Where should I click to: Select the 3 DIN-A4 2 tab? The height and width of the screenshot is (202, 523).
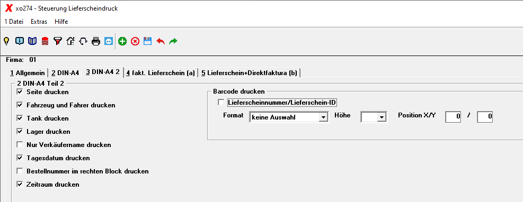click(x=103, y=72)
